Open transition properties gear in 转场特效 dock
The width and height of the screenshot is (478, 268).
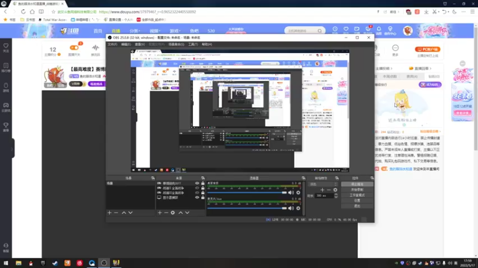click(x=335, y=190)
